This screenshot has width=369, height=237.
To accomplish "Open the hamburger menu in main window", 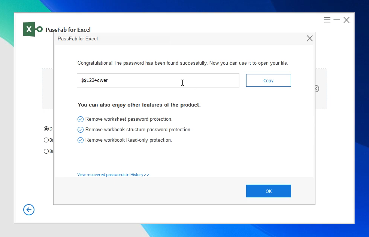I will pyautogui.click(x=327, y=20).
